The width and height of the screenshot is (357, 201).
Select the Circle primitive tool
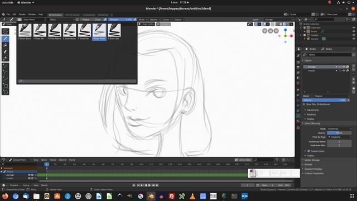(5, 92)
